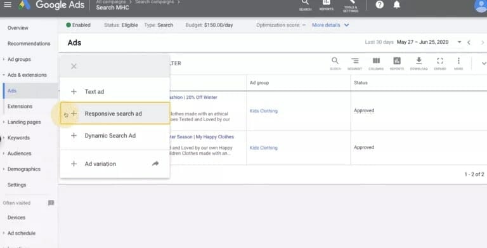Expand Ad schedule in sidebar
The width and height of the screenshot is (487, 248).
(x=4, y=233)
